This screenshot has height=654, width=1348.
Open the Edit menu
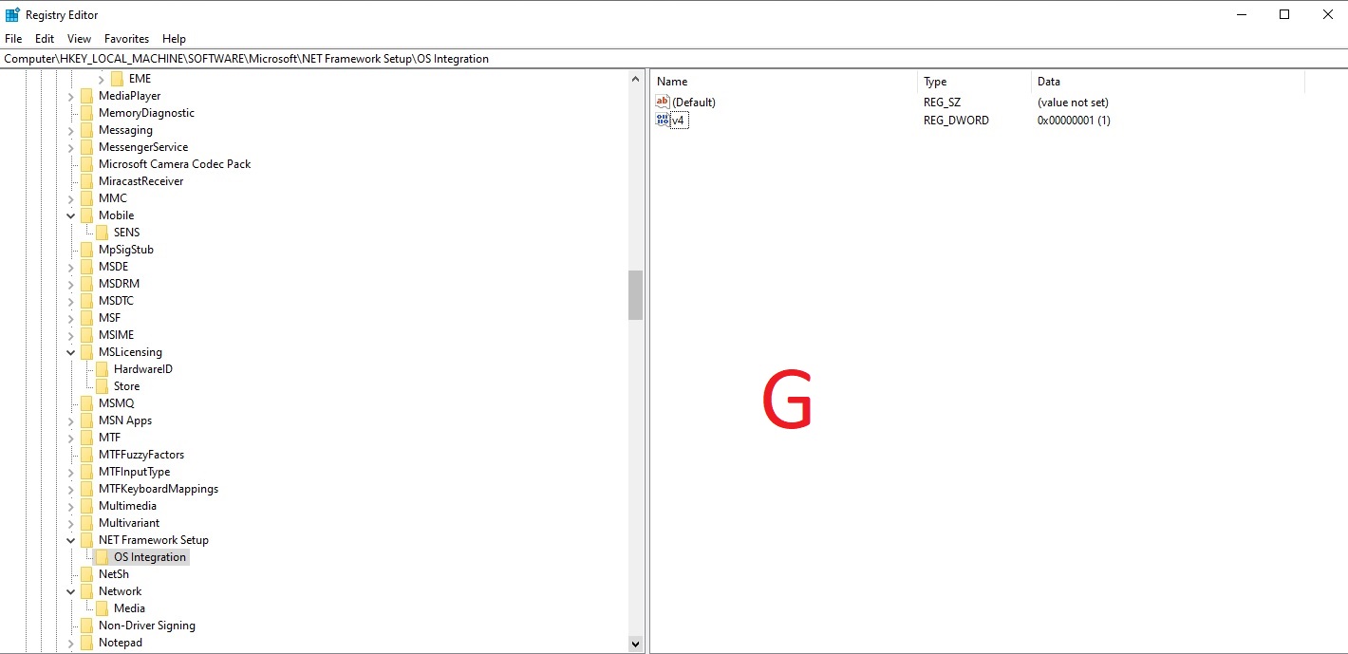click(x=45, y=39)
